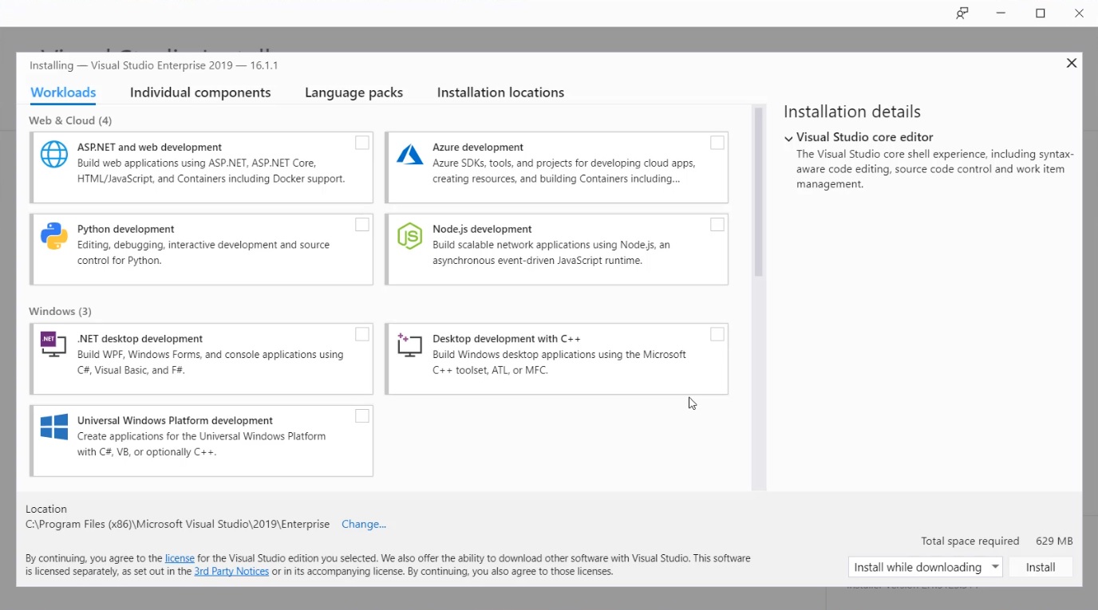Click the Windows (3) group heading

[x=60, y=311]
